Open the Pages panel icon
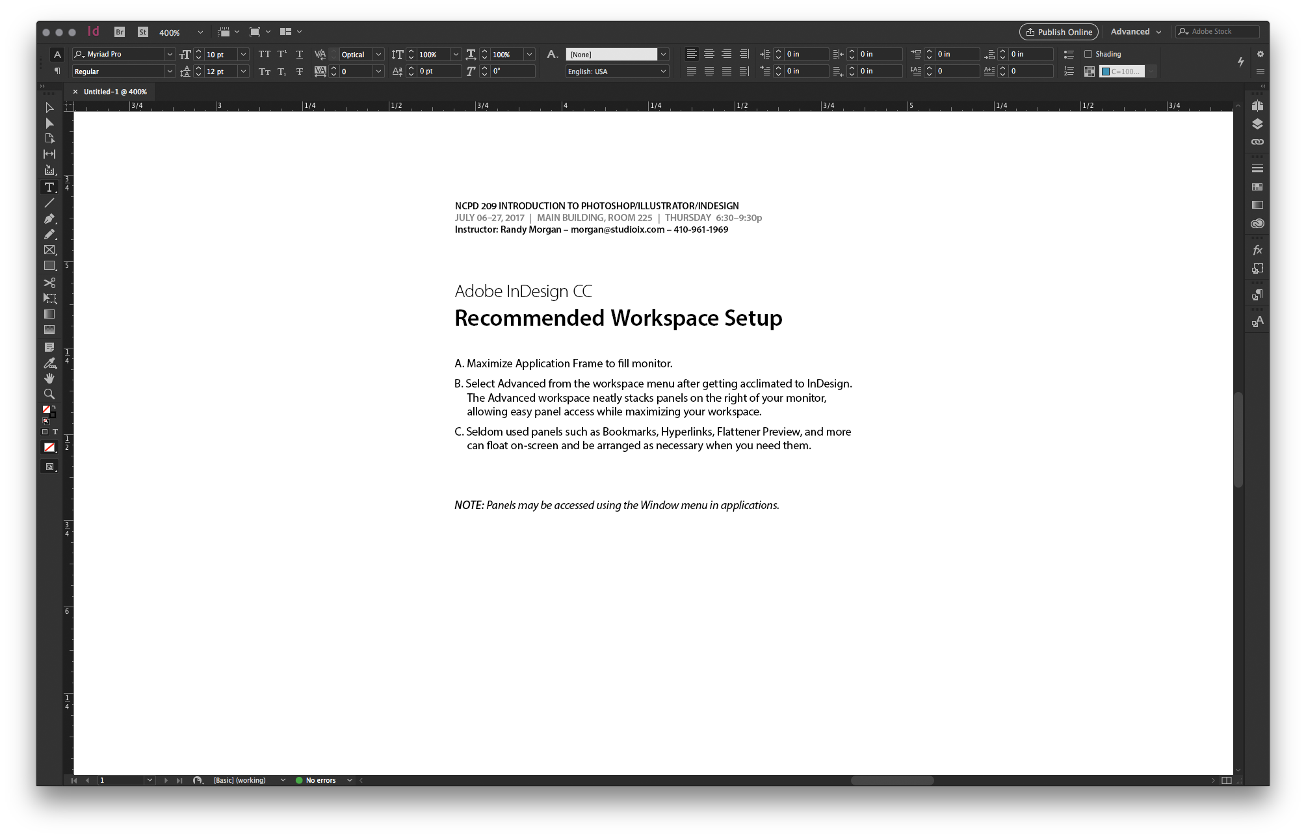 coord(1257,106)
